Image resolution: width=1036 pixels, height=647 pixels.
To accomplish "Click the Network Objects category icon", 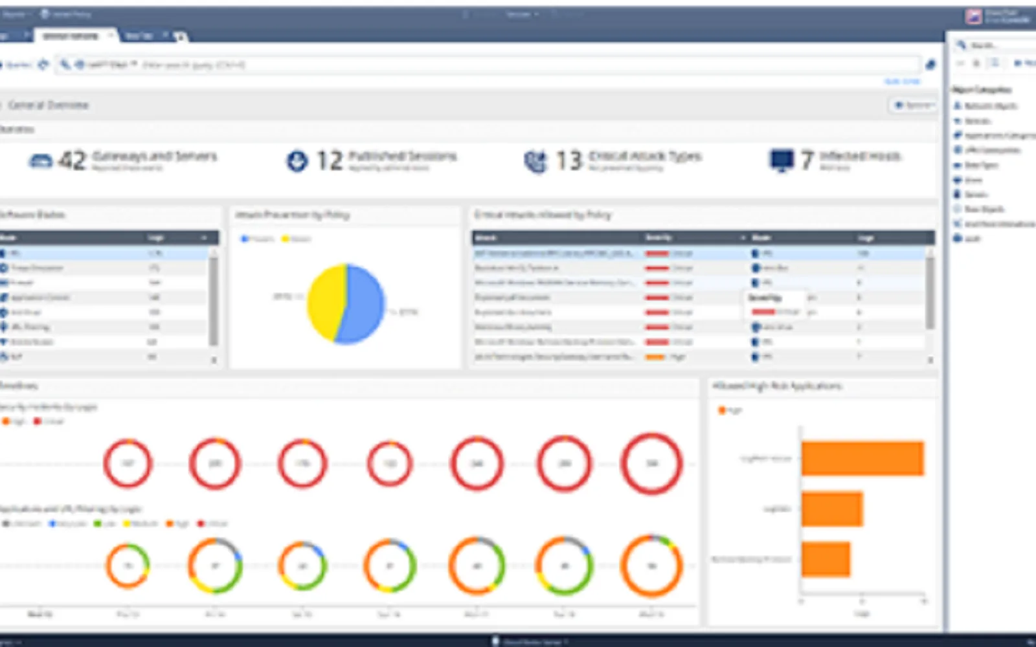I will (958, 105).
